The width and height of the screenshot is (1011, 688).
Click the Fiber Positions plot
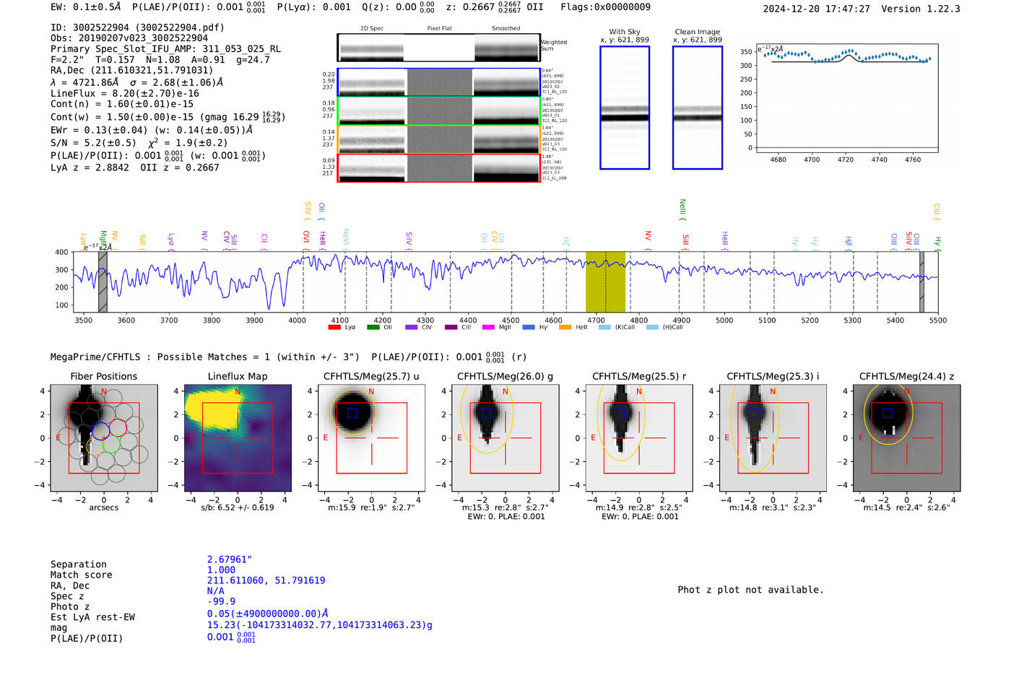click(103, 437)
